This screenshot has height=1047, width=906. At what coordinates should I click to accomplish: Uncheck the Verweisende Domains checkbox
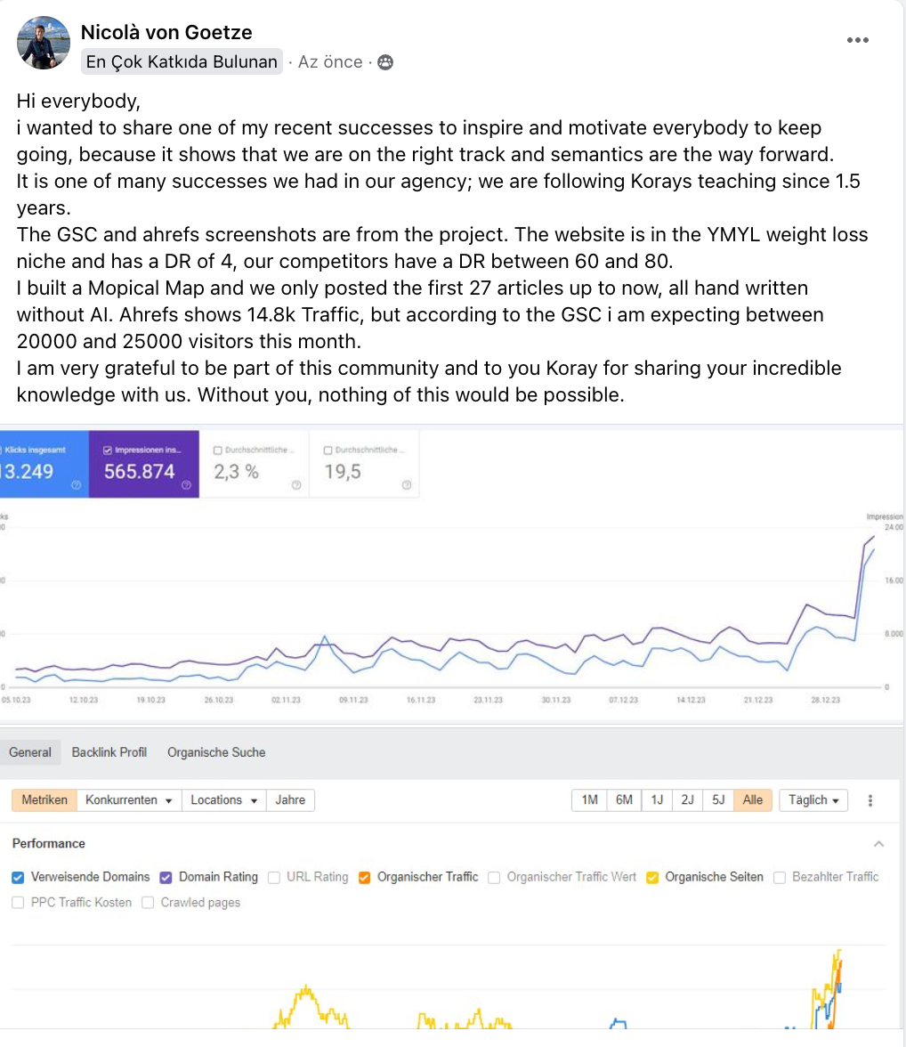tap(18, 877)
